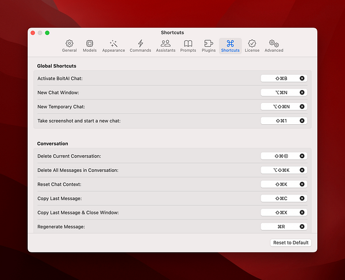This screenshot has height=280, width=345.
Task: Click the 'Regenerate Message:' label
Action: 61,227
